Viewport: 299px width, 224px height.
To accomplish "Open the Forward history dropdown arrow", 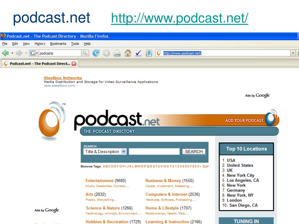I will (x=26, y=53).
